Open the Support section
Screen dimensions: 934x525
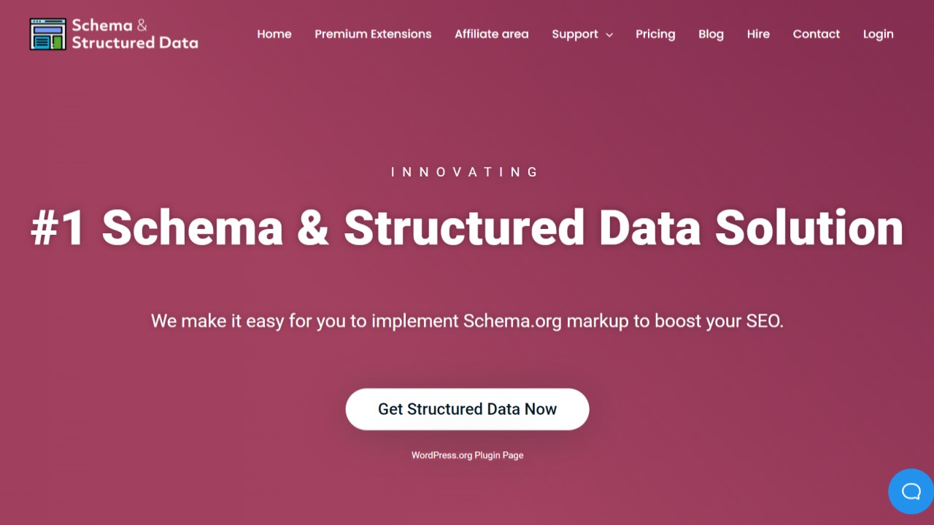[x=575, y=34]
